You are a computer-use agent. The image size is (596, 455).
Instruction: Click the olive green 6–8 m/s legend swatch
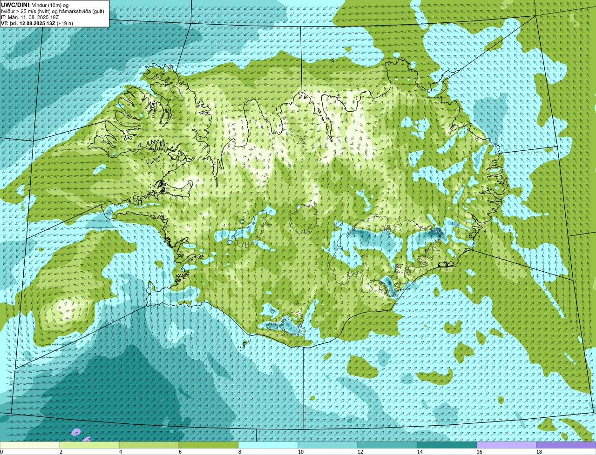click(x=209, y=445)
